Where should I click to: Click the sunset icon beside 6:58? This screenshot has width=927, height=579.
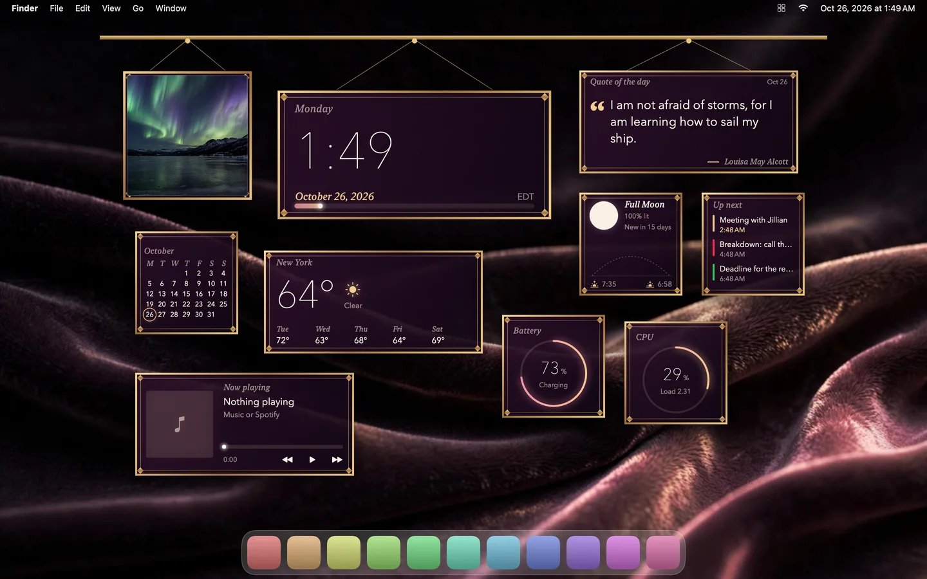(x=650, y=284)
